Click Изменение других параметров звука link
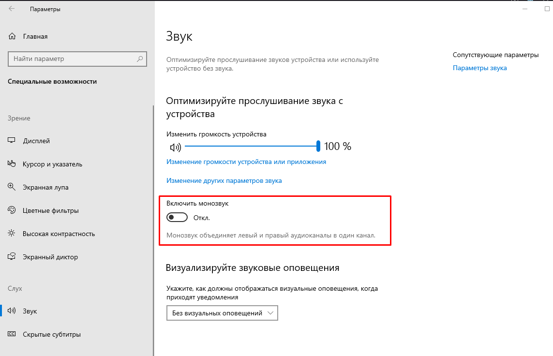553x356 pixels. [224, 180]
